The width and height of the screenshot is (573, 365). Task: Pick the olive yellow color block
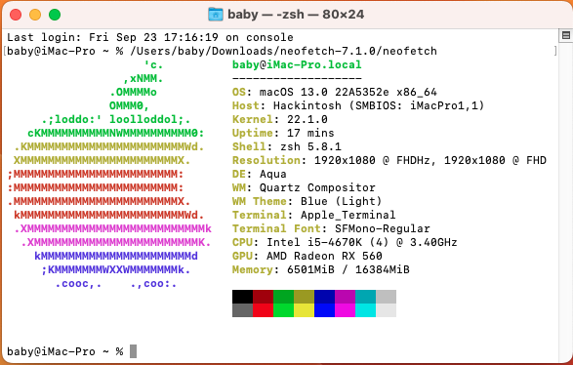click(304, 297)
